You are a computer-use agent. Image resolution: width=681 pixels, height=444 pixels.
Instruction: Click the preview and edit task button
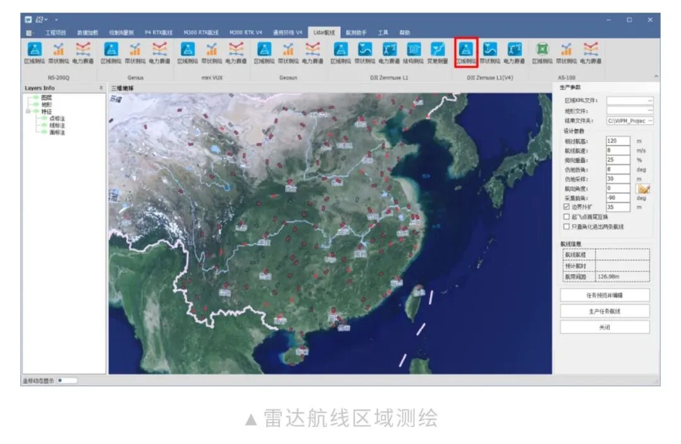tap(605, 295)
